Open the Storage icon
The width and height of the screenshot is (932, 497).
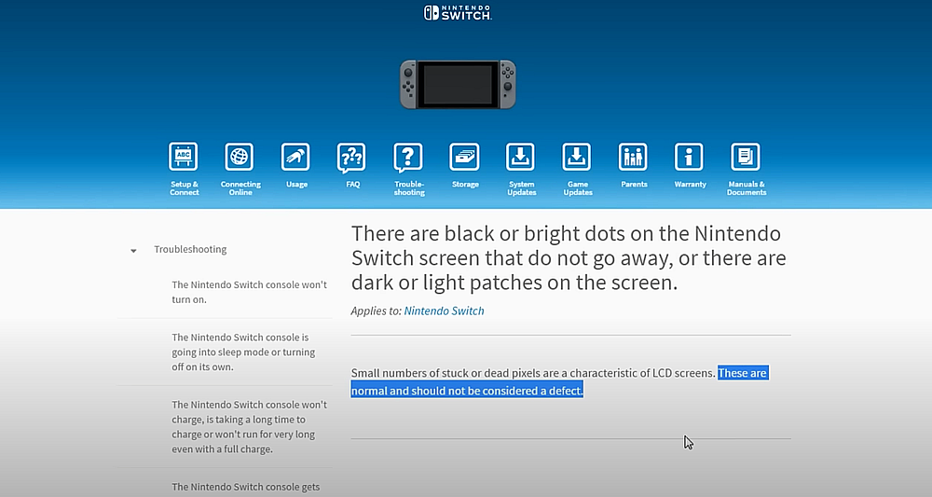click(x=464, y=157)
